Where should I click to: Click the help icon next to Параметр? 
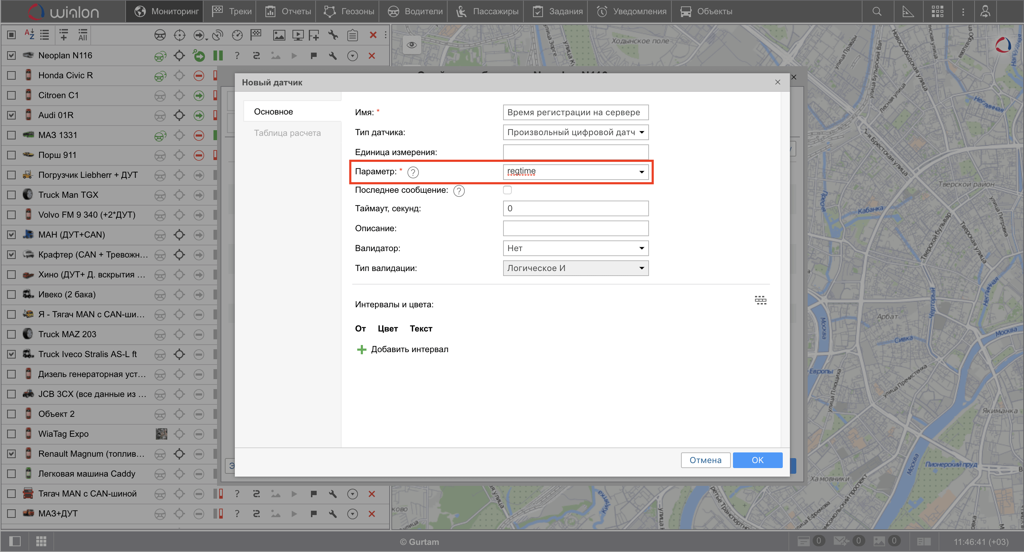click(413, 172)
